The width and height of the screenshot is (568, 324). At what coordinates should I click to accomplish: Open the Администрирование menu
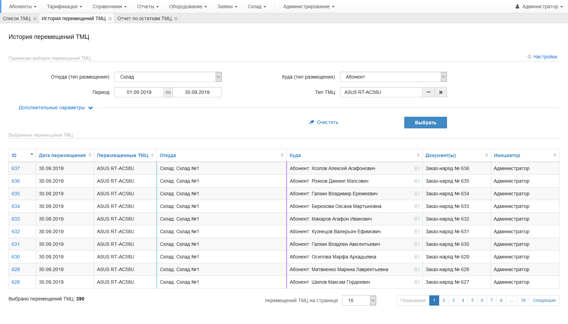pyautogui.click(x=309, y=6)
